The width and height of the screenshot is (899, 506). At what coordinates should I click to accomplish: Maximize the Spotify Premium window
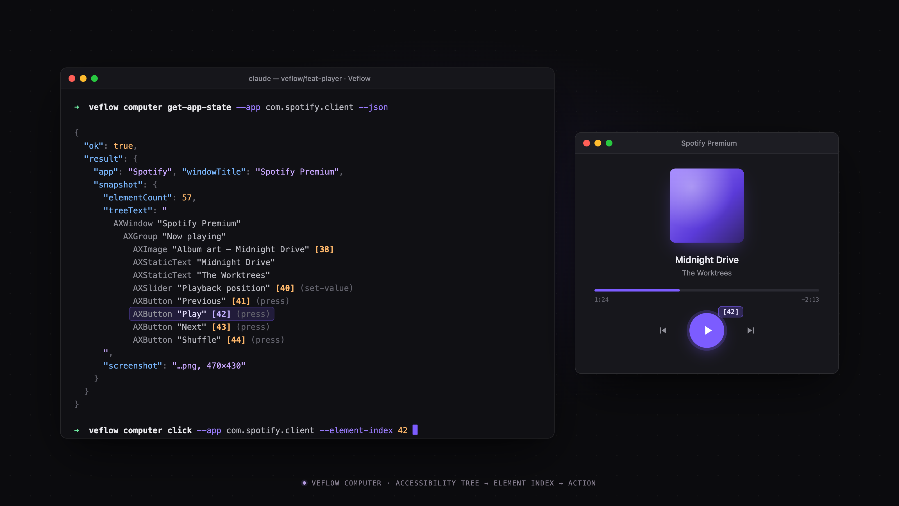pyautogui.click(x=609, y=143)
